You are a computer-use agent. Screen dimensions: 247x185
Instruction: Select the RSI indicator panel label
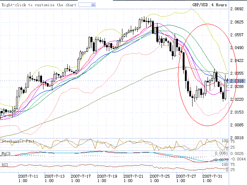5,164
